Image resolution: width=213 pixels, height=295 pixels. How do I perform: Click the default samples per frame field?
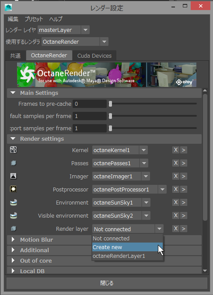90,116
